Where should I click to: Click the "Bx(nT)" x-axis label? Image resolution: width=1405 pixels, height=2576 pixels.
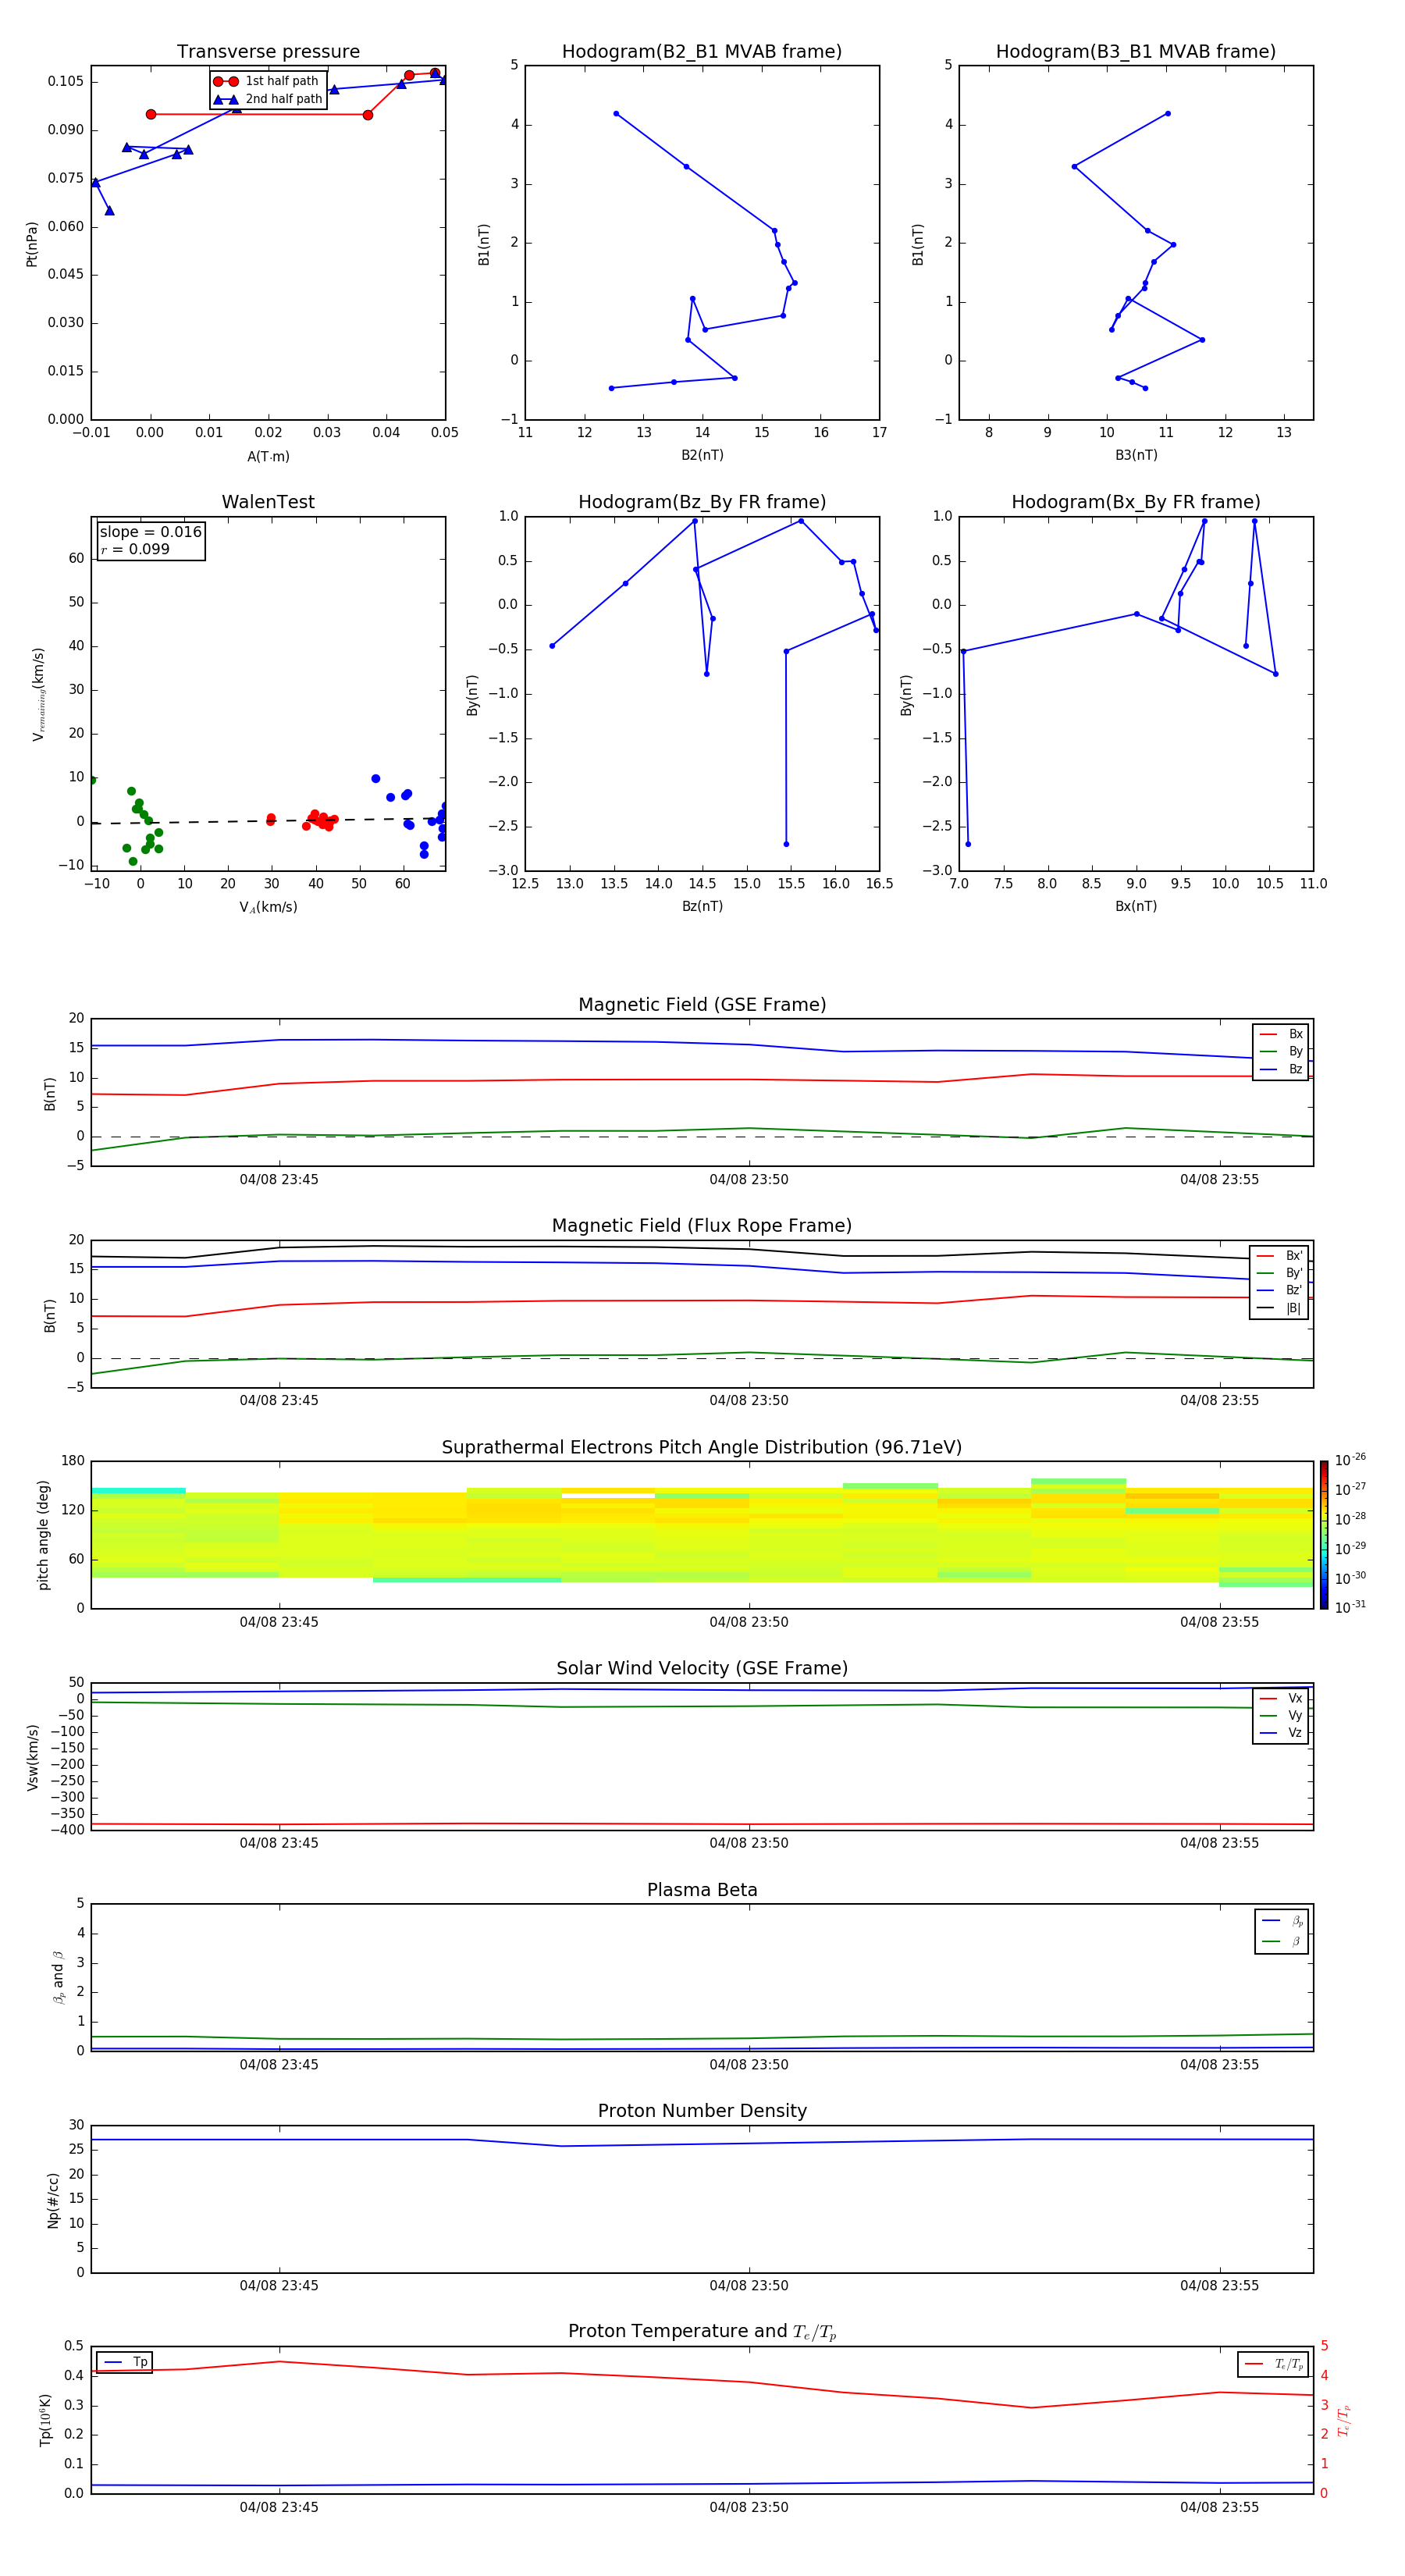(x=1136, y=907)
